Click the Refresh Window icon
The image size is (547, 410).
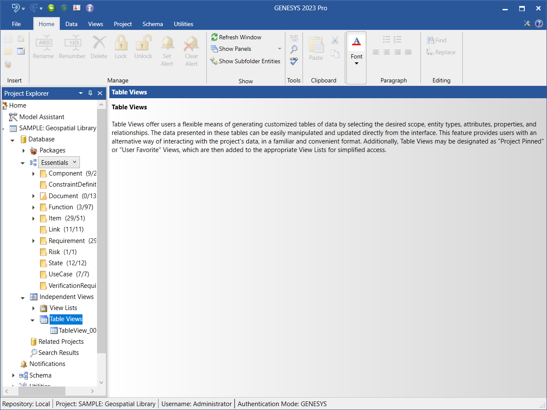pos(215,38)
